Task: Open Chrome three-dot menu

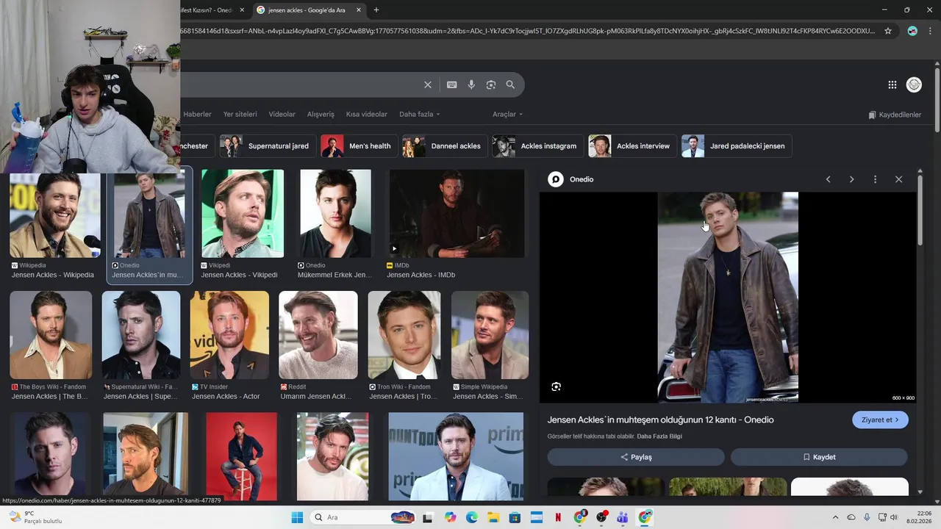Action: coord(931,31)
